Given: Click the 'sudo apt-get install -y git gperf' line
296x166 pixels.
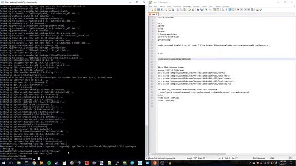Looking at the screenshot, I should point(213,45).
